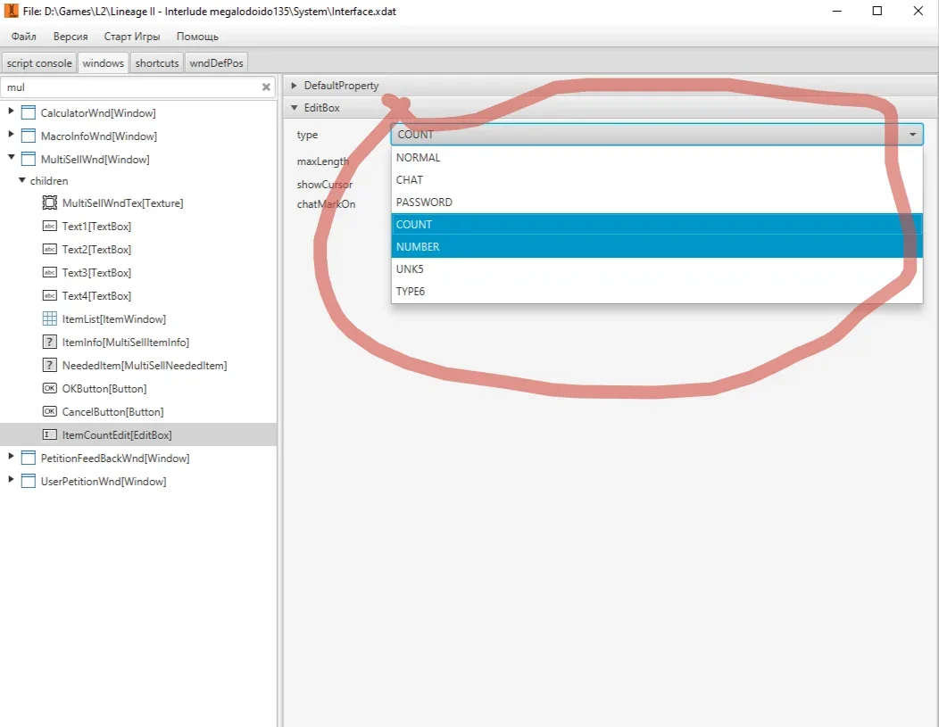939x727 pixels.
Task: Click the MacroInfoWnd window icon
Action: [x=29, y=136]
